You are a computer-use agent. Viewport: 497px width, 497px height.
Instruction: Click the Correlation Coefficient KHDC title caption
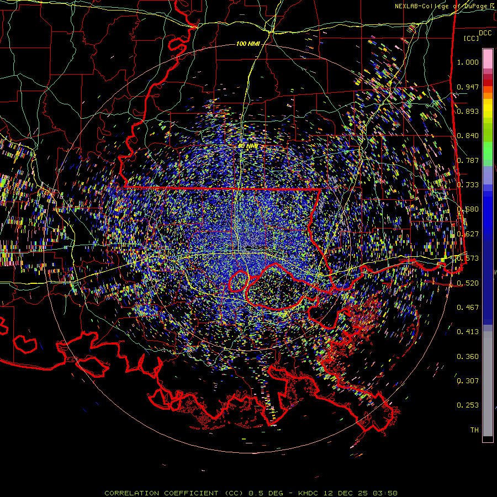coord(251,493)
